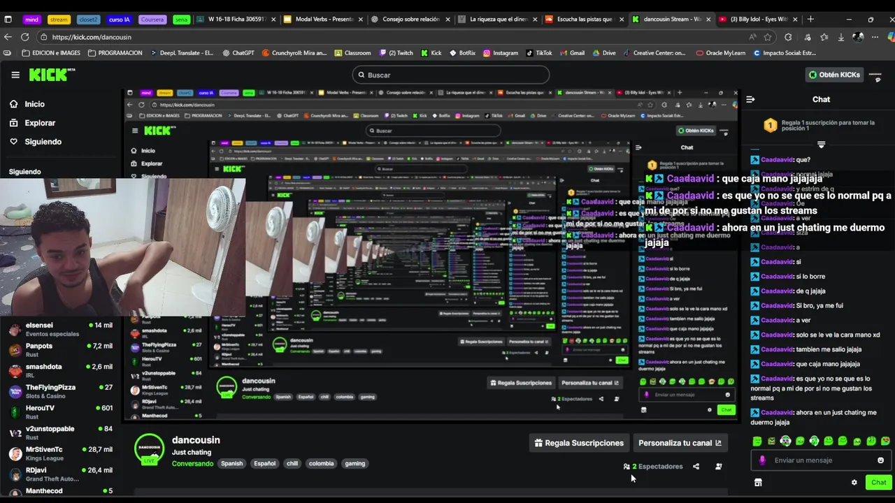895x503 pixels.
Task: Click the Obtén KICKs button
Action: pos(834,75)
